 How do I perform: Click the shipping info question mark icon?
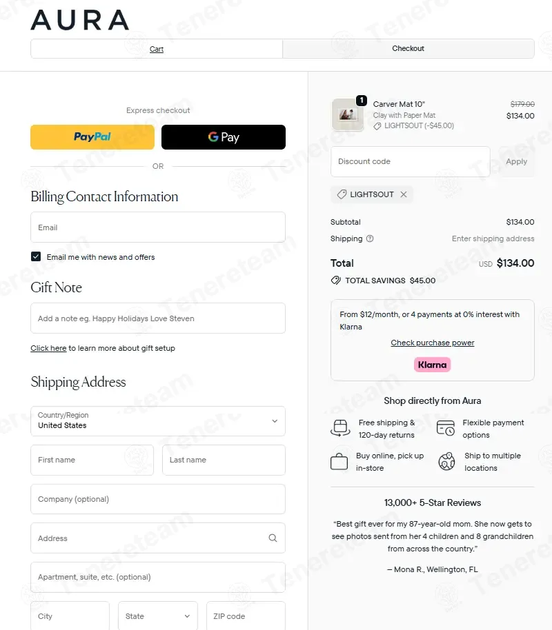click(x=370, y=238)
